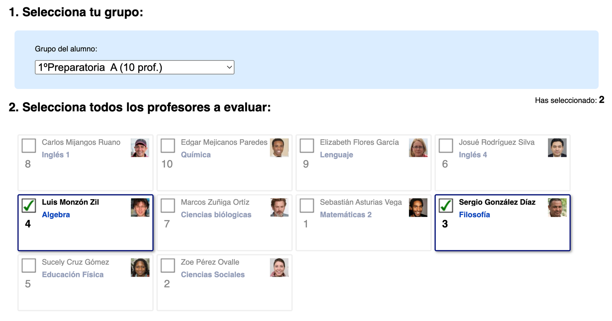
Task: Click the Filosofía subject link
Action: (x=474, y=215)
